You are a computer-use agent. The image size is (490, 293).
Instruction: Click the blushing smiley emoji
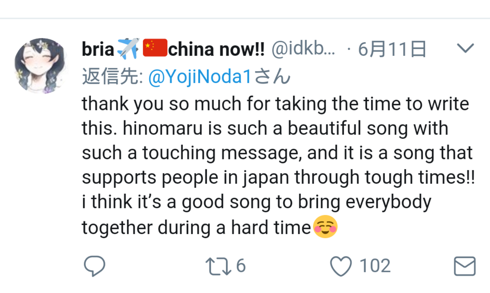click(x=325, y=226)
